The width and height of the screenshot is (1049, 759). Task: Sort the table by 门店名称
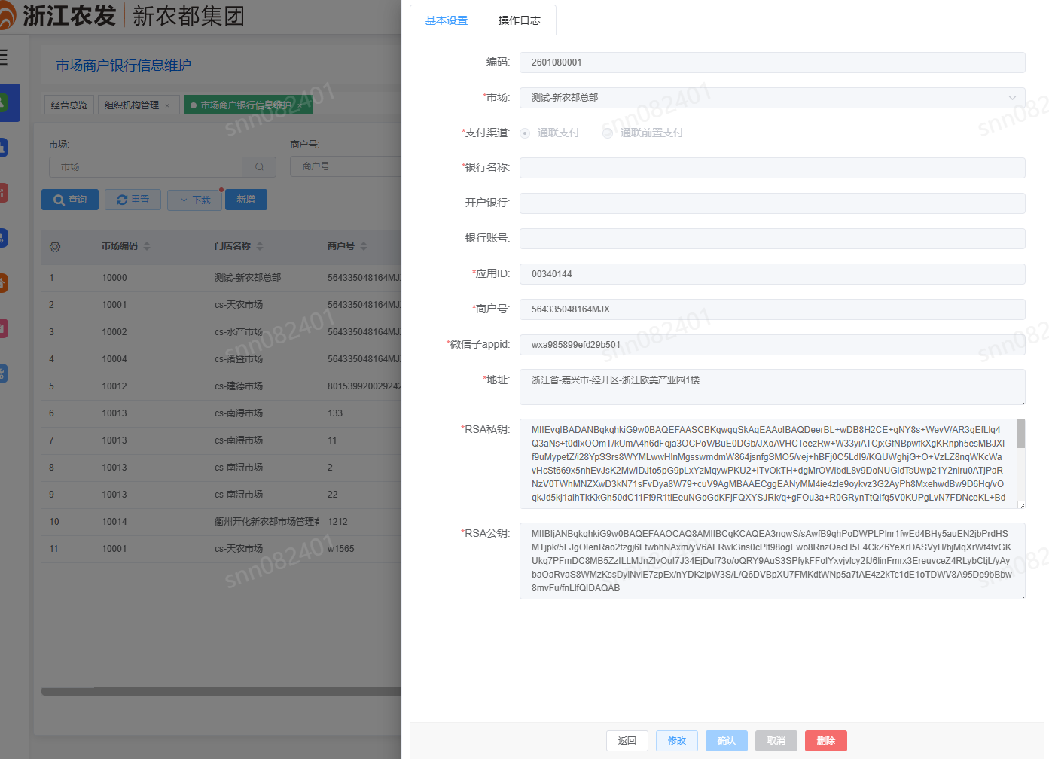coord(260,246)
